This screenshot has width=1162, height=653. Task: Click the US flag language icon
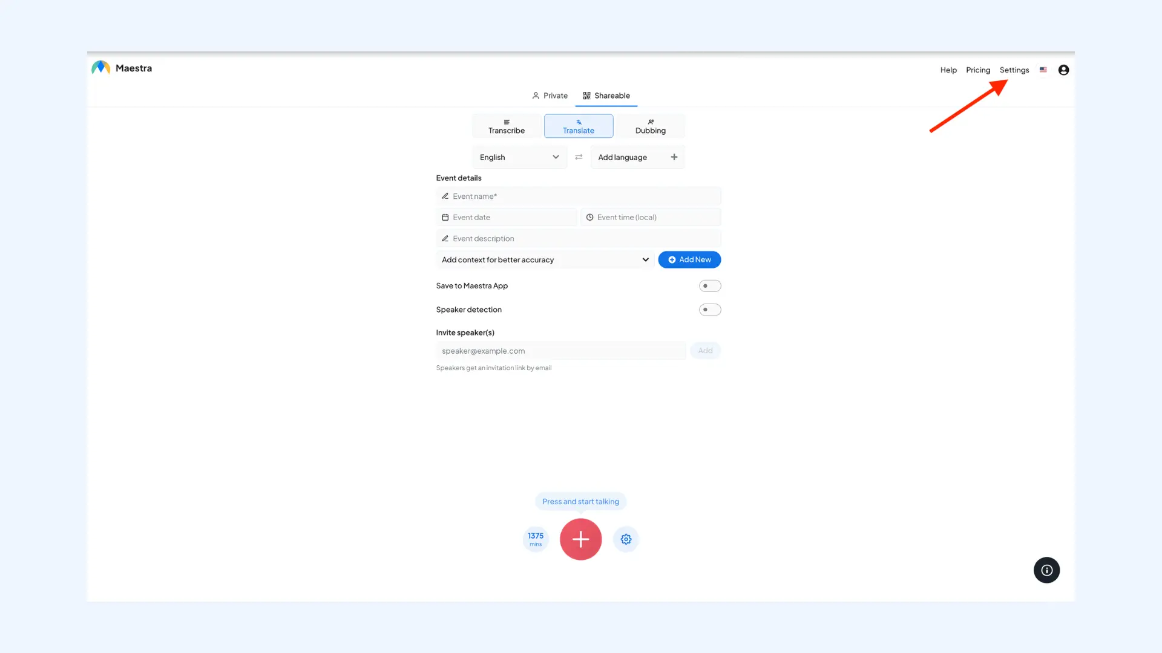pyautogui.click(x=1043, y=70)
